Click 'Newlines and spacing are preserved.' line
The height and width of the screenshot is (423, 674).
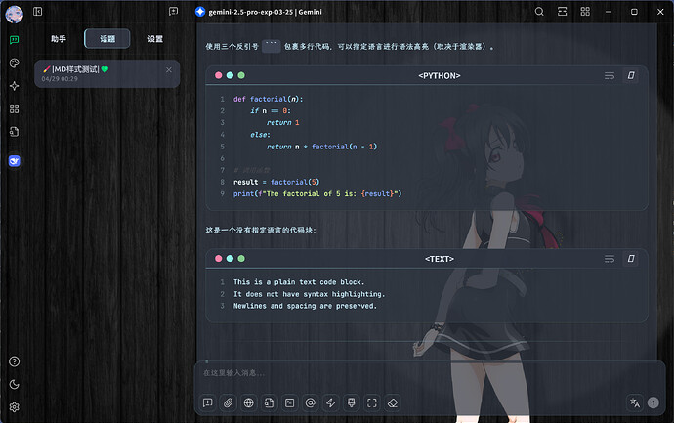pos(305,306)
